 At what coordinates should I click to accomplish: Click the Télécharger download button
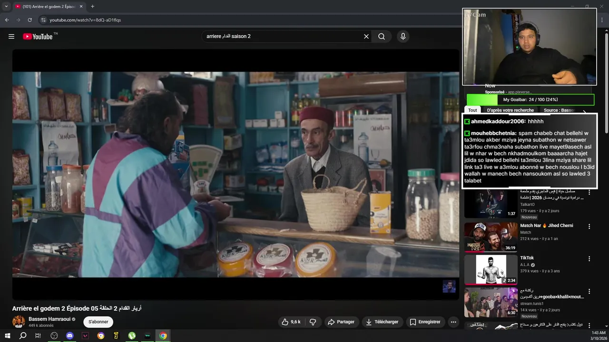tap(382, 322)
